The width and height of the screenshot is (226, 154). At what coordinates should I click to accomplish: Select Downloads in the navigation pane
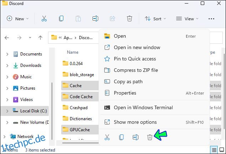point(31,65)
